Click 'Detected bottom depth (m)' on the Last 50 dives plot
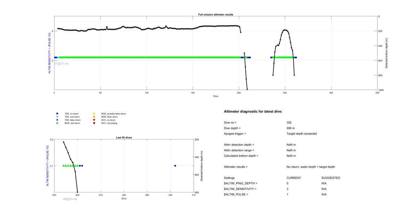The height and width of the screenshot is (216, 417). [x=202, y=166]
